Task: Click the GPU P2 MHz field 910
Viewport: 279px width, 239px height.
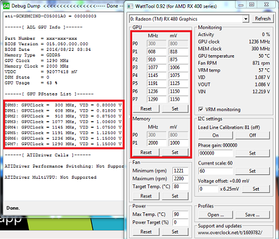Action: click(x=157, y=60)
